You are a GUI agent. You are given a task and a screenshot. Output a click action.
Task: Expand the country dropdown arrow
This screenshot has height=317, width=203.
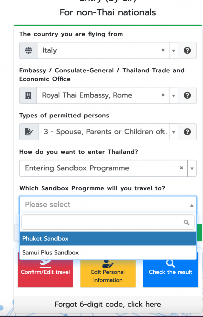point(174,51)
